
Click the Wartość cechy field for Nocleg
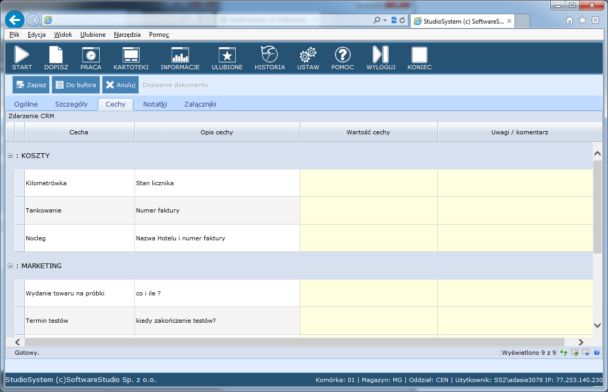(x=369, y=238)
